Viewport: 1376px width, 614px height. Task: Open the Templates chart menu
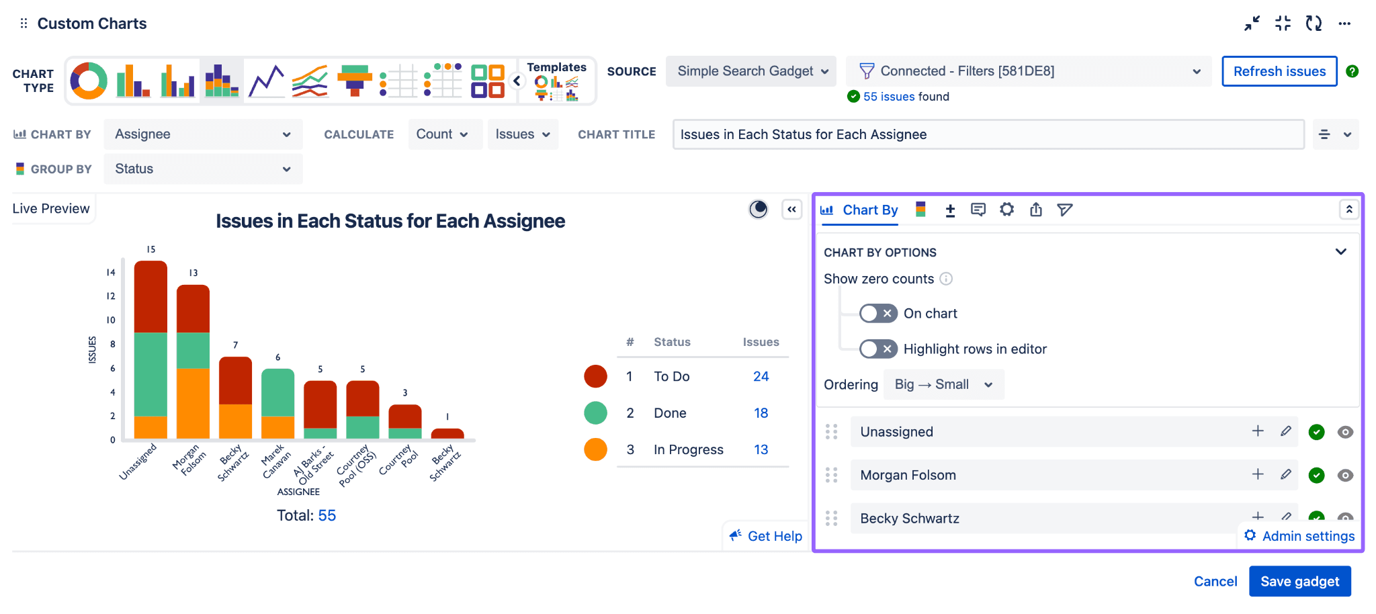556,81
